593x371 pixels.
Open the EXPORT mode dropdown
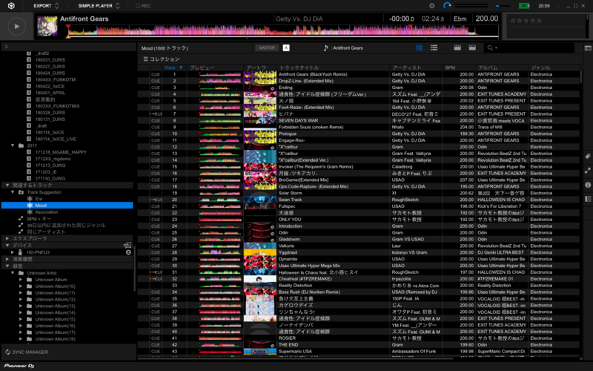46,6
